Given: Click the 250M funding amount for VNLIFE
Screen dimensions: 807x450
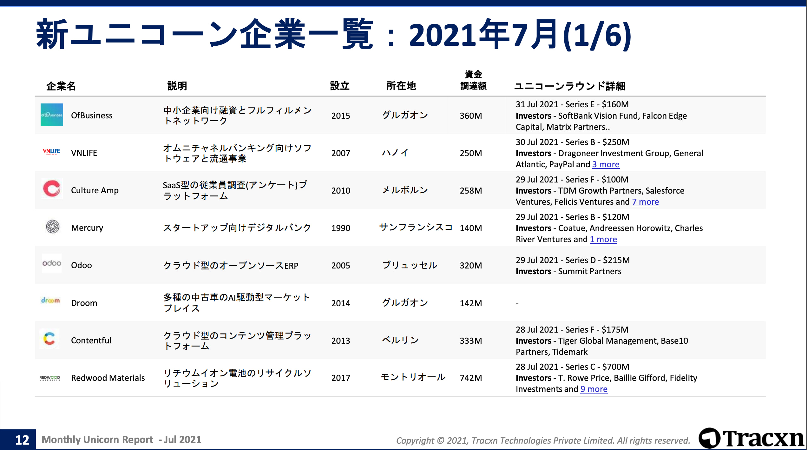Looking at the screenshot, I should pos(471,153).
